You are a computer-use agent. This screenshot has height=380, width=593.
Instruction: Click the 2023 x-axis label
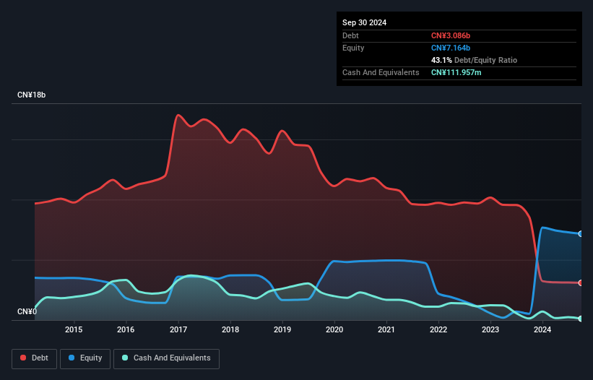pyautogui.click(x=490, y=329)
